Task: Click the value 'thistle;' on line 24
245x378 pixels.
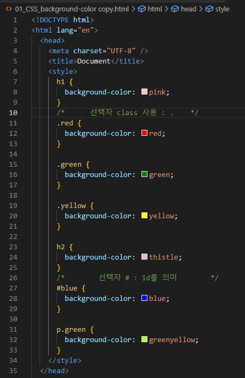Action: [165, 257]
